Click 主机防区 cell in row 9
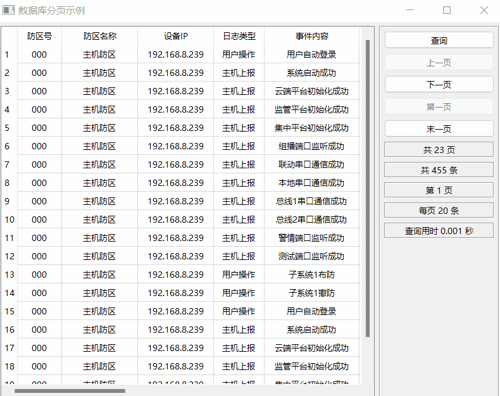This screenshot has height=396, width=500. 99,201
